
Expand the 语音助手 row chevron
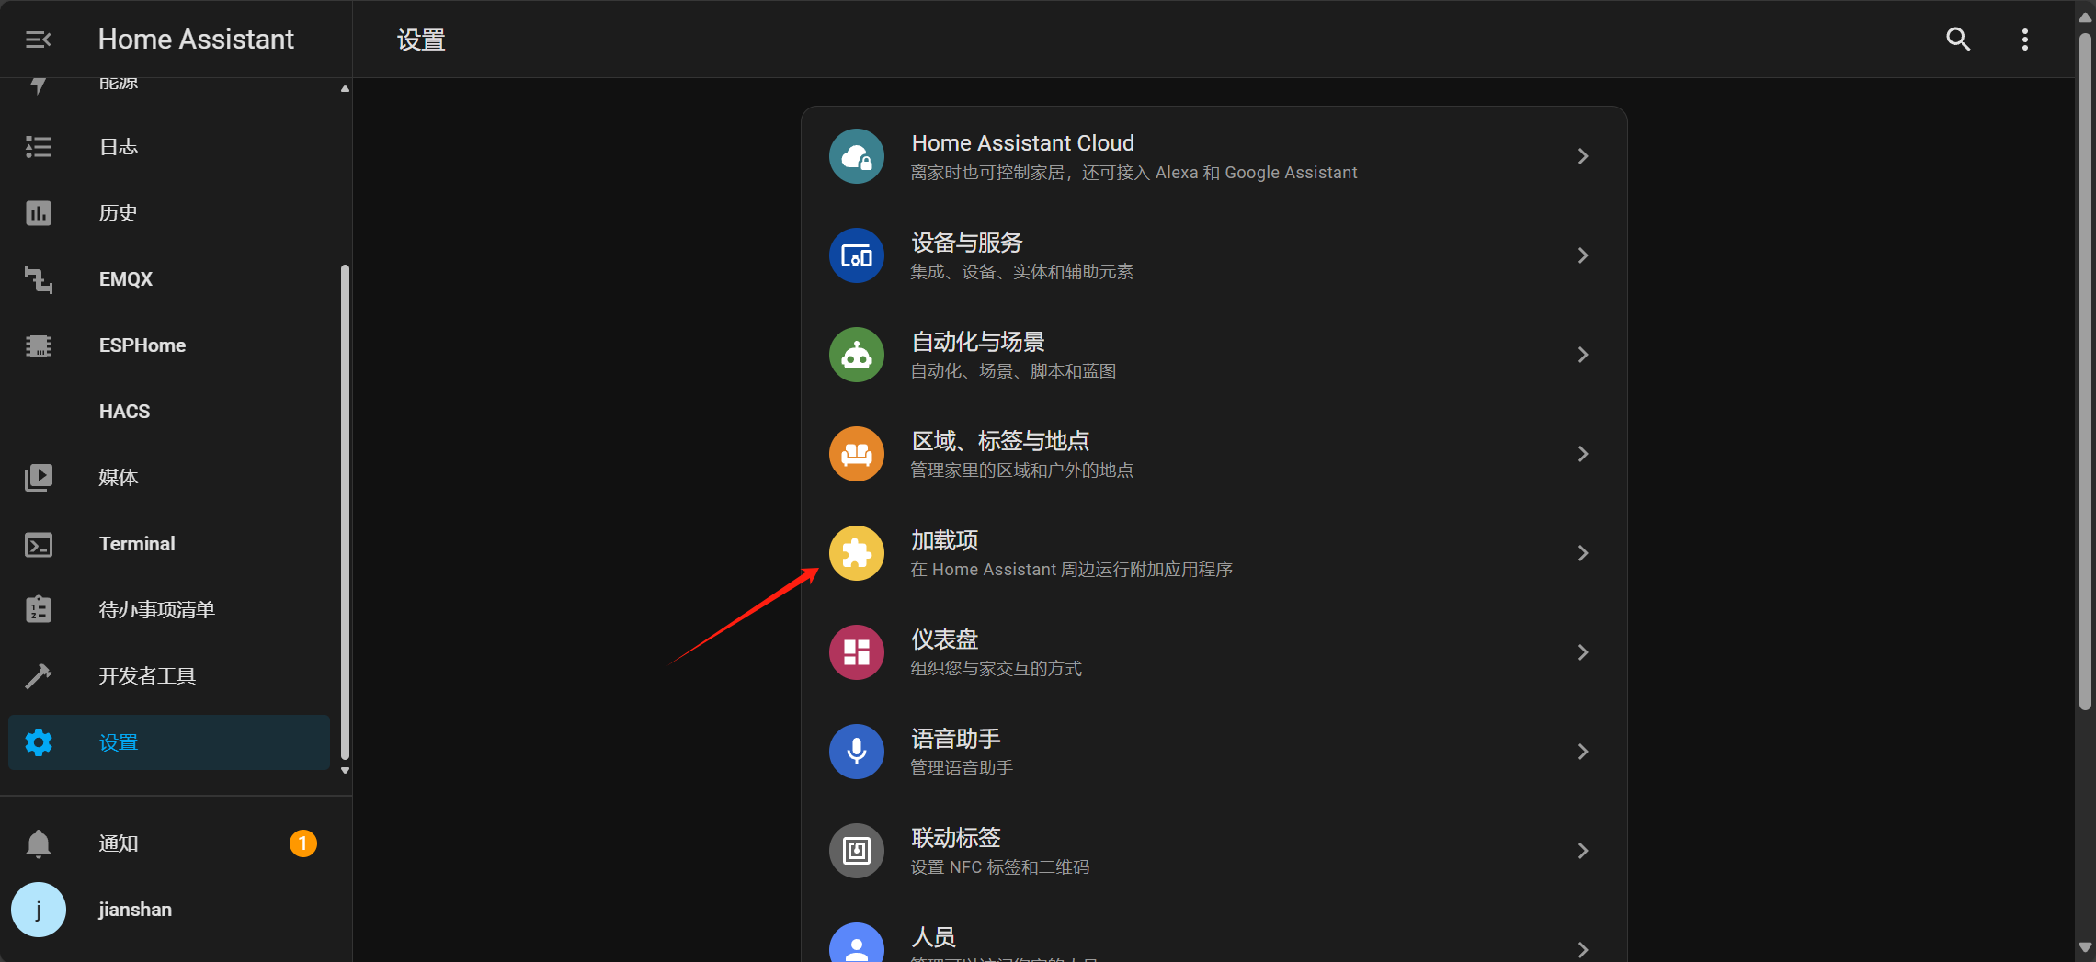click(1583, 752)
